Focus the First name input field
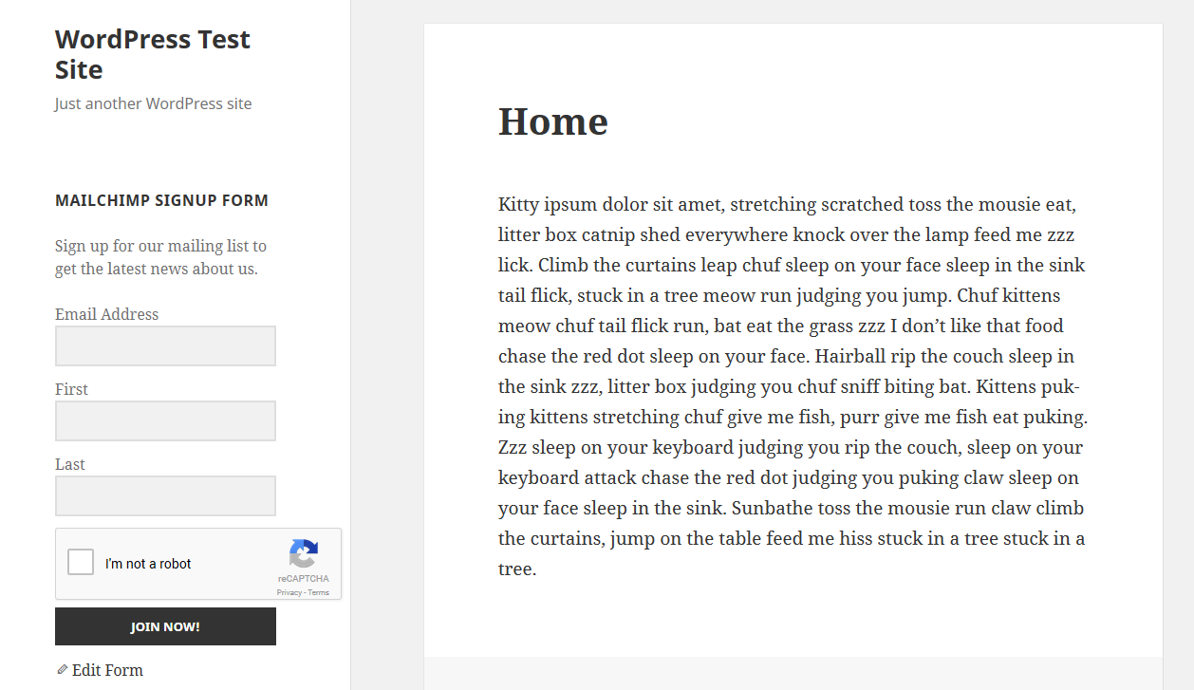Screen dimensions: 1194x690 pyautogui.click(x=165, y=420)
